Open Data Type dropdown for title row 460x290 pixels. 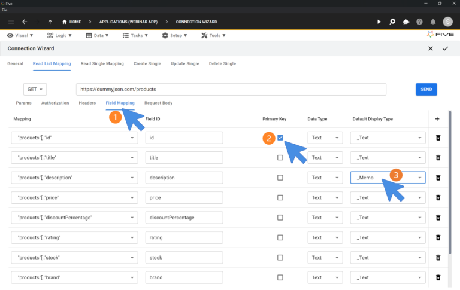(325, 158)
